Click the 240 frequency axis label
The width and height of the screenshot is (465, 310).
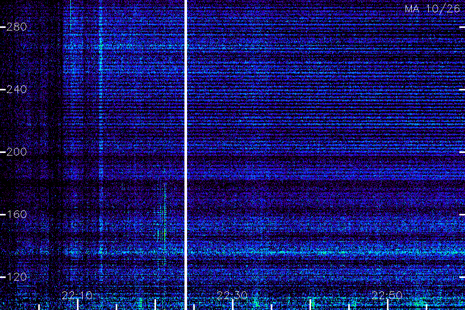tap(17, 89)
